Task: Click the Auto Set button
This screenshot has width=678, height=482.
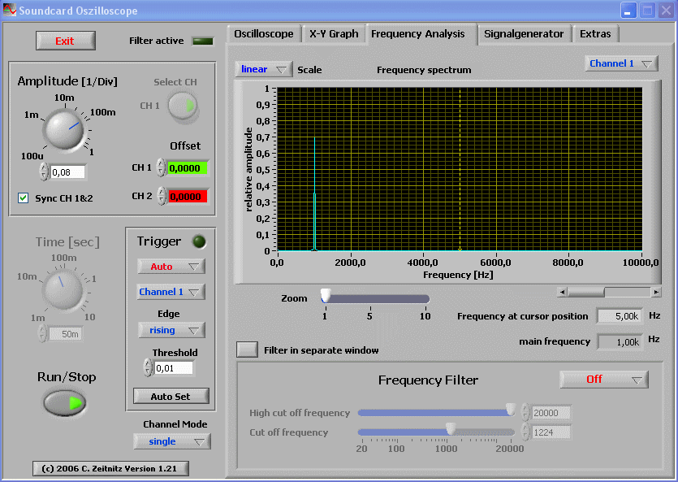Action: tap(171, 397)
